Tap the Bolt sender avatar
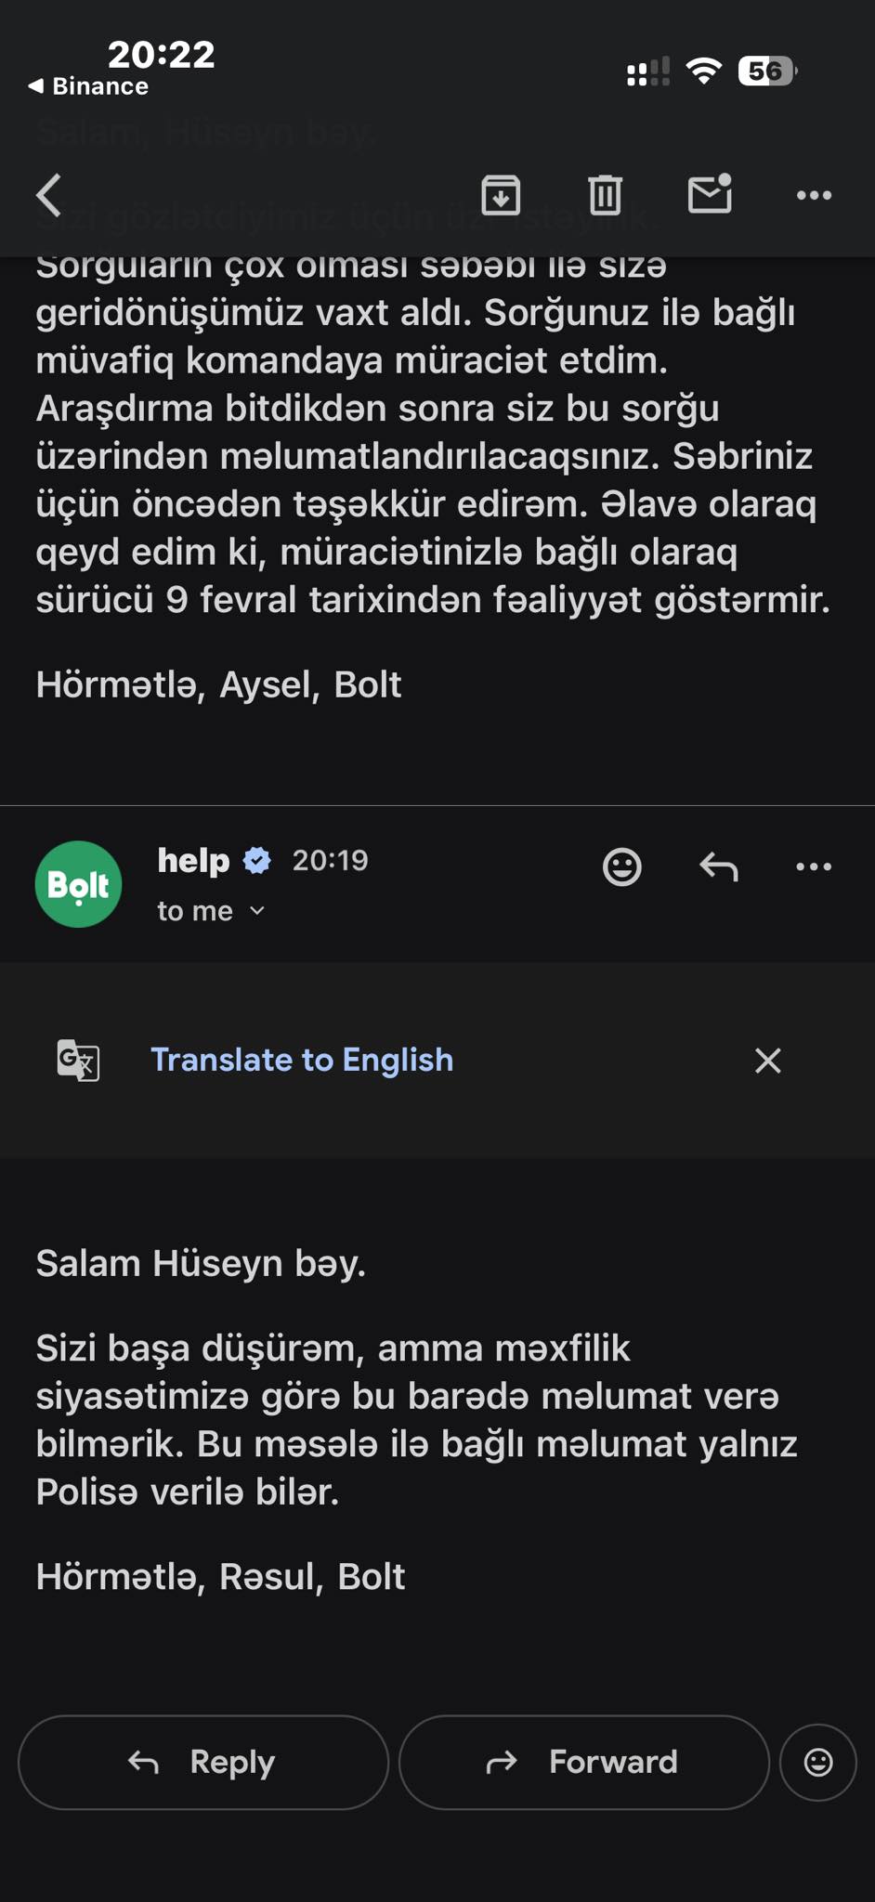This screenshot has width=875, height=1902. click(79, 884)
